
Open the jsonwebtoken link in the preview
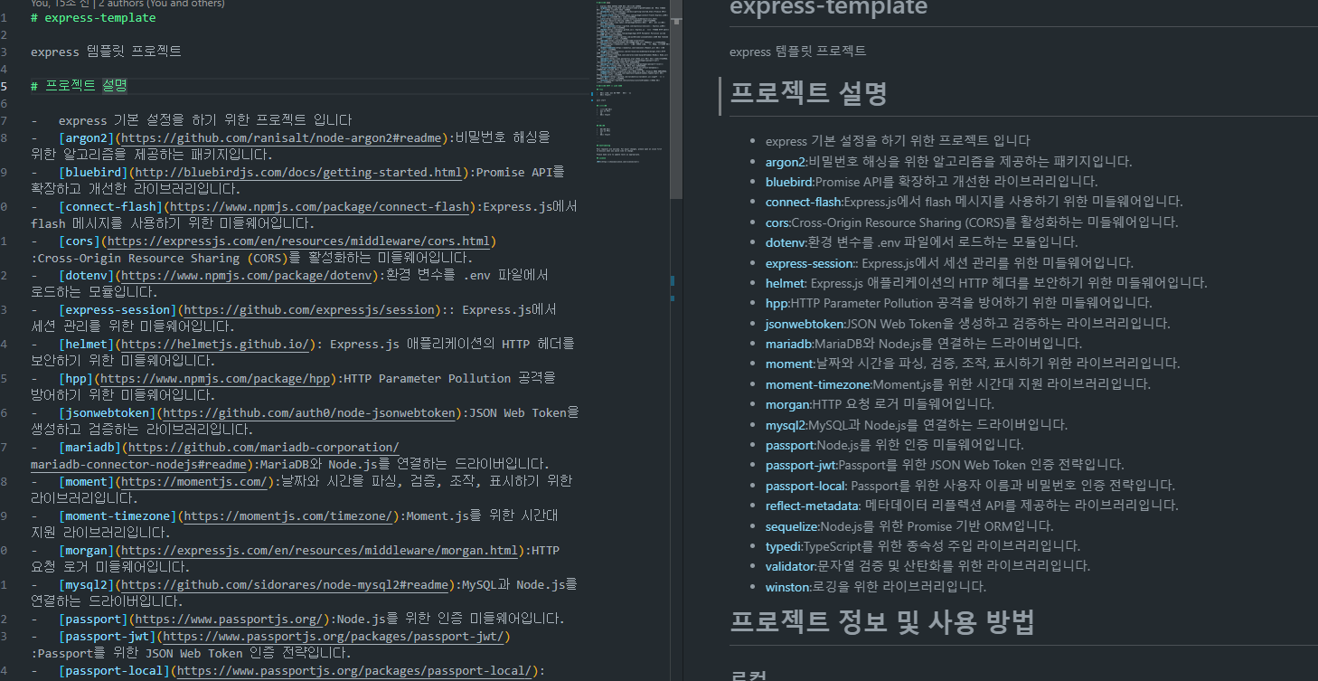pos(805,323)
